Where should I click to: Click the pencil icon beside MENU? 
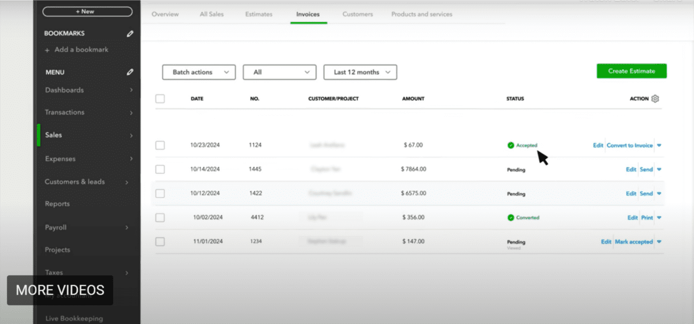tap(130, 72)
